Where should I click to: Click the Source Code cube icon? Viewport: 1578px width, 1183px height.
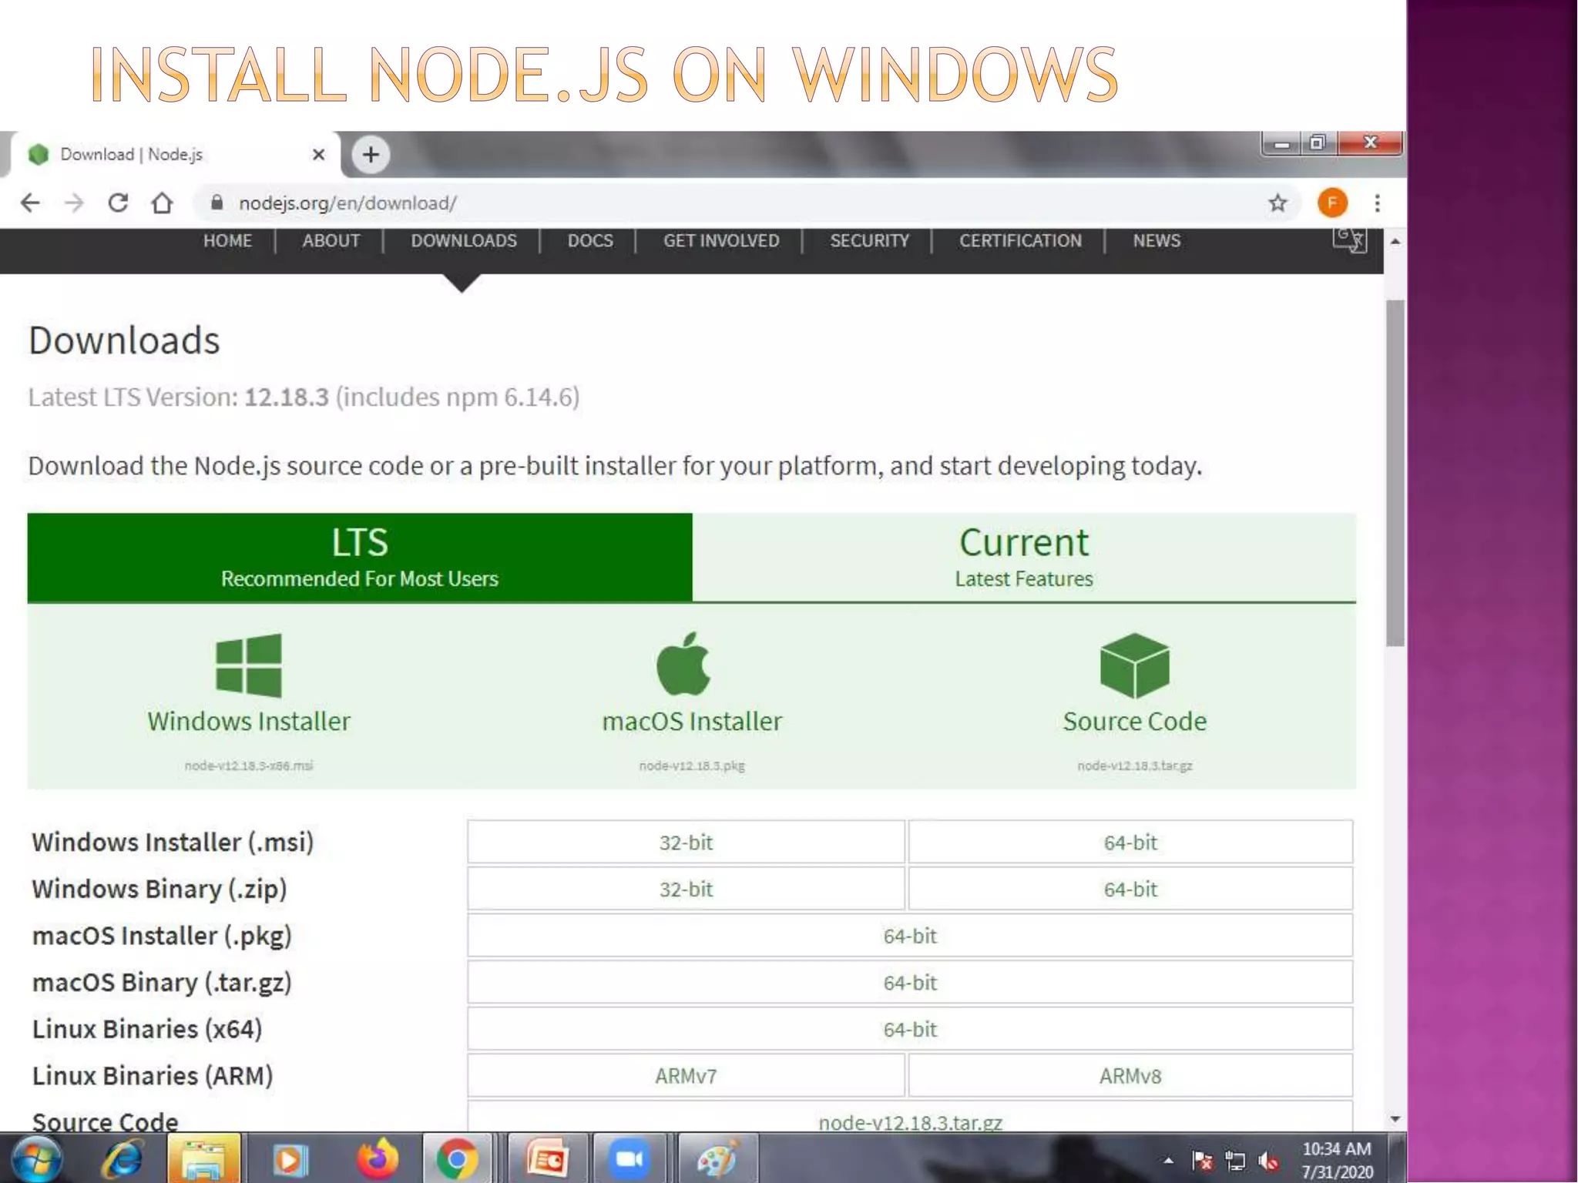[1134, 665]
